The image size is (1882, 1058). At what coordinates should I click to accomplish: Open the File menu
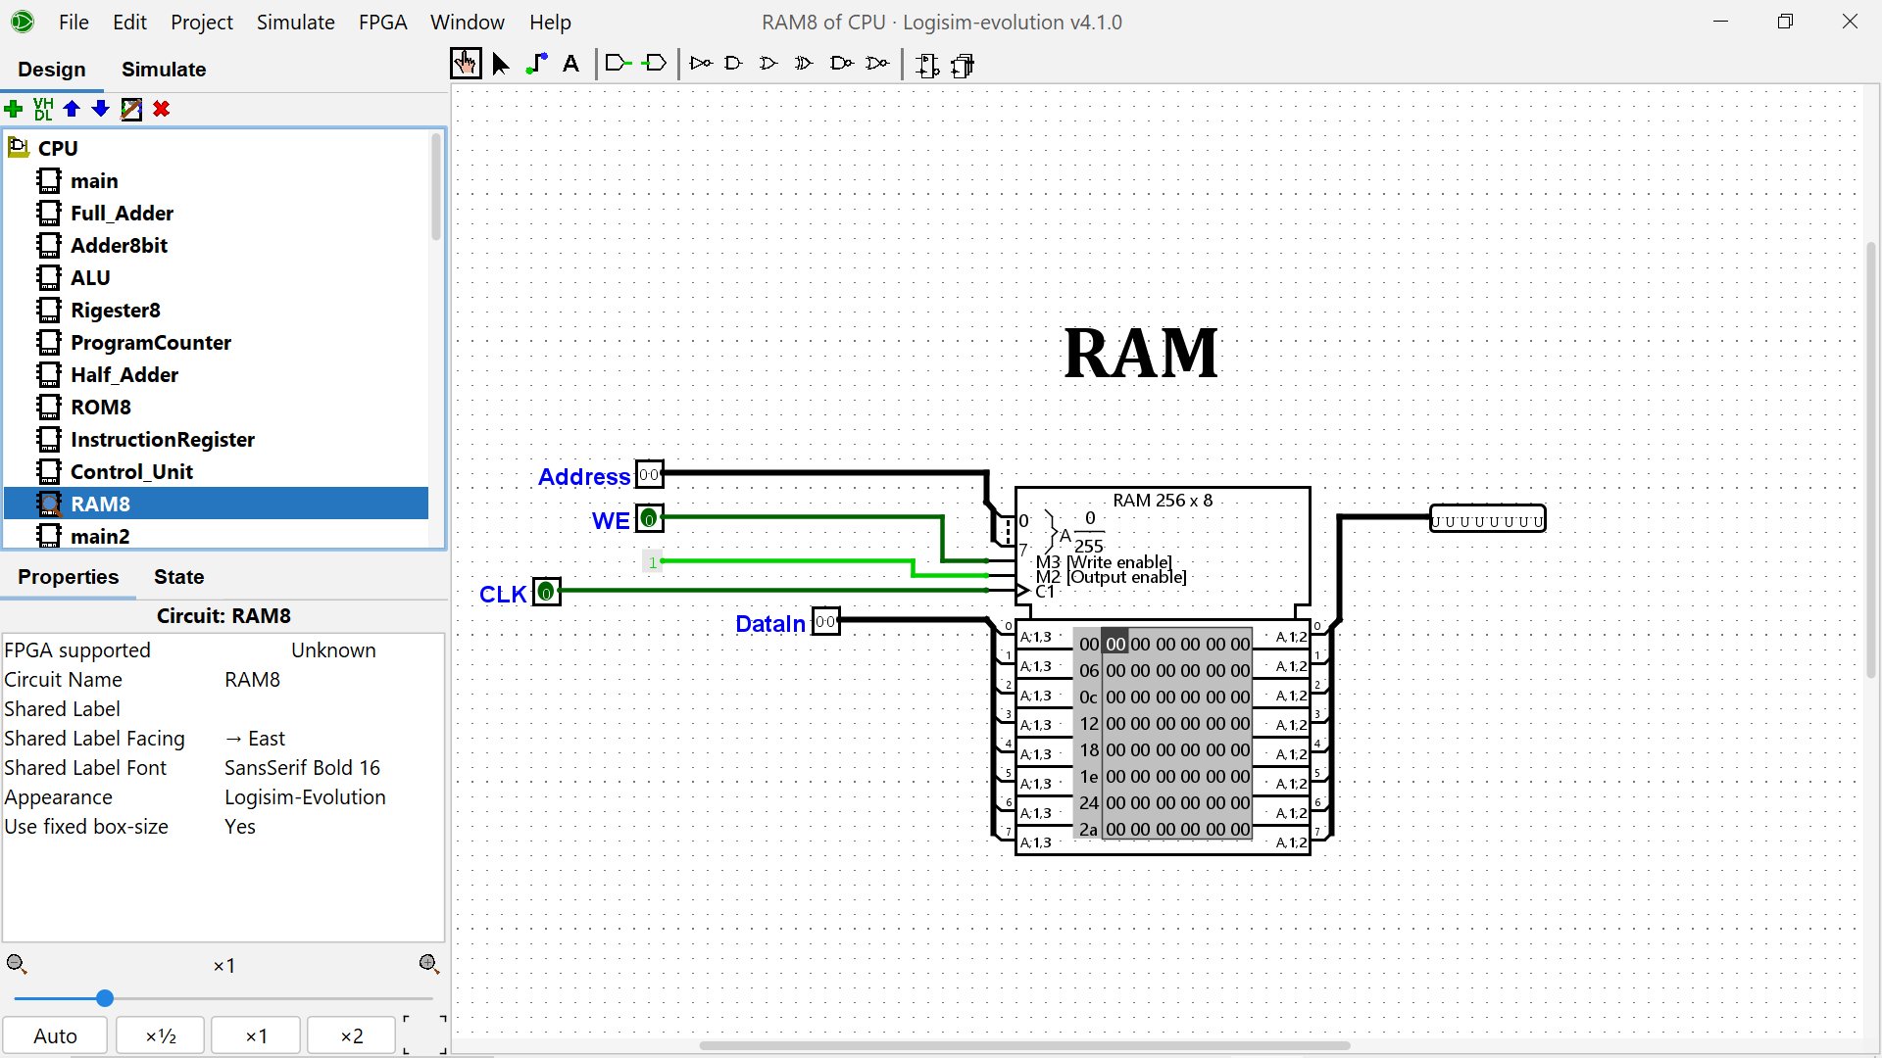[74, 22]
